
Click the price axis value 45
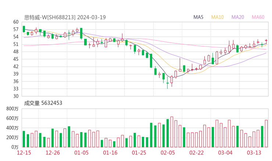(x=16, y=59)
